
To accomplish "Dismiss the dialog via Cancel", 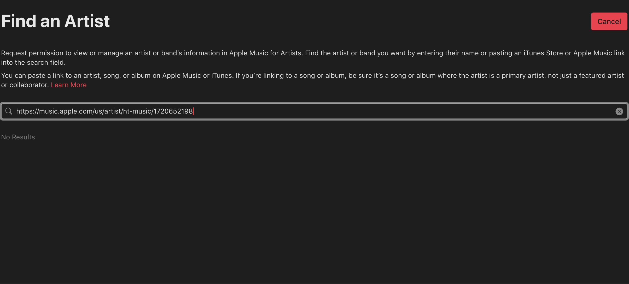I will click(x=609, y=21).
